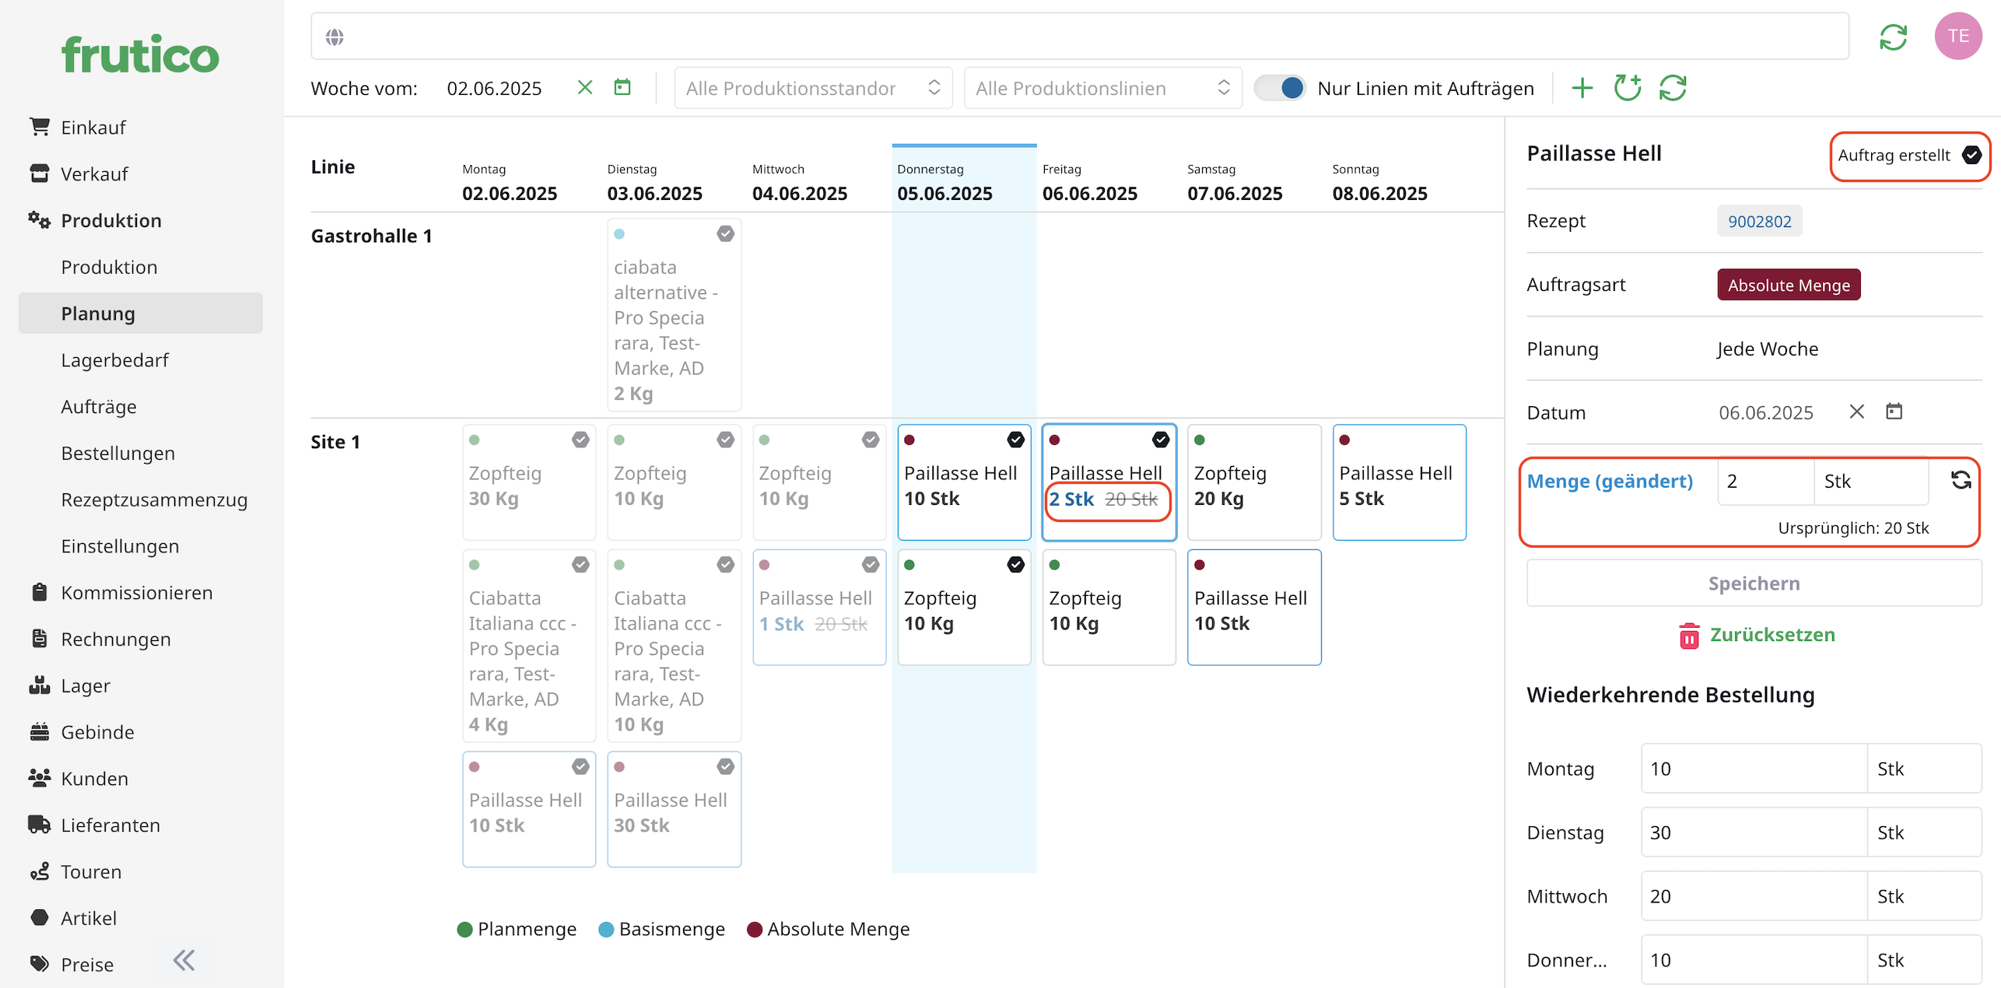Viewport: 2001px width, 988px height.
Task: Open the 'Alle Produktionsstandorte' dropdown
Action: click(813, 88)
